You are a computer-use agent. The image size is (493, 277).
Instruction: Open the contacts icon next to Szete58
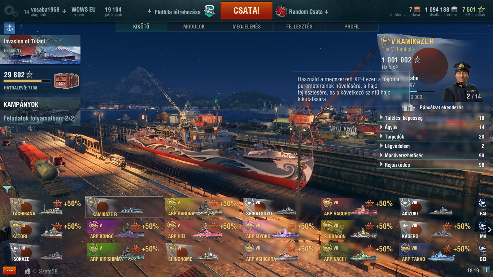[28, 271]
